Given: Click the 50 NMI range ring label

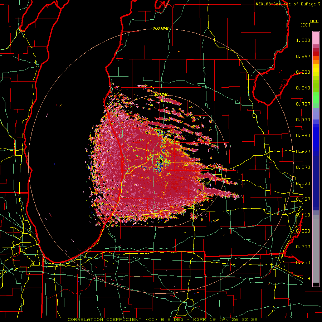Looking at the screenshot, I should (x=161, y=94).
